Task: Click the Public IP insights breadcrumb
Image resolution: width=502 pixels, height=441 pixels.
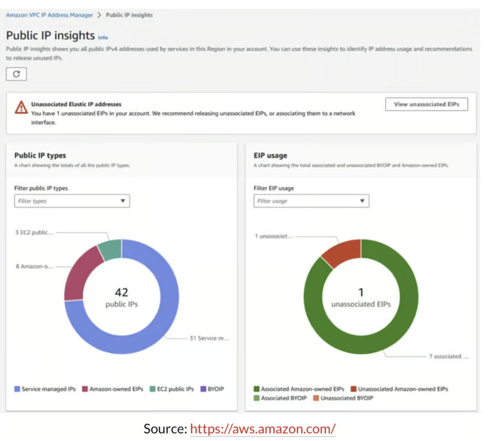Action: [129, 15]
